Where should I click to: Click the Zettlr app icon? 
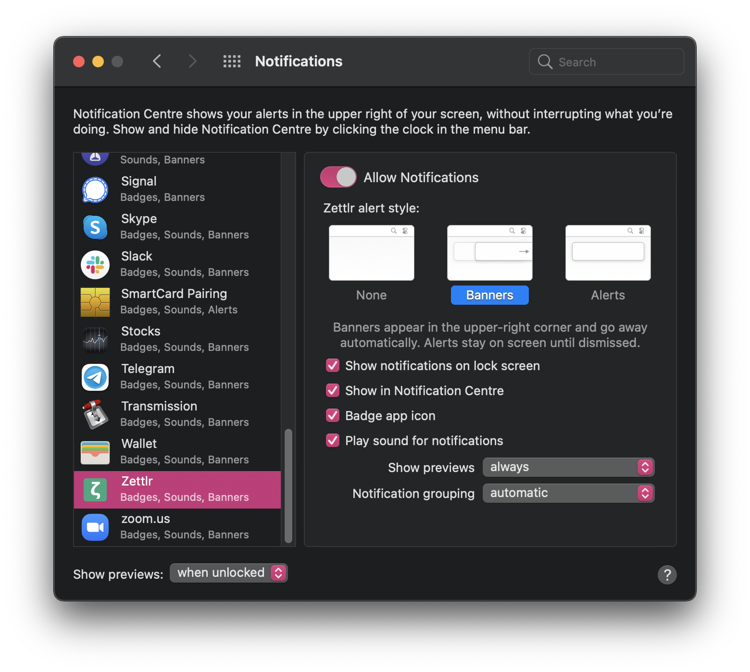click(x=95, y=490)
